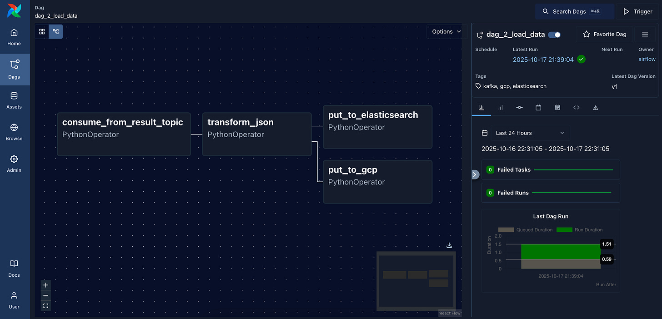Click the Airflow pinwheel logo
Image resolution: width=662 pixels, height=319 pixels.
[14, 11]
